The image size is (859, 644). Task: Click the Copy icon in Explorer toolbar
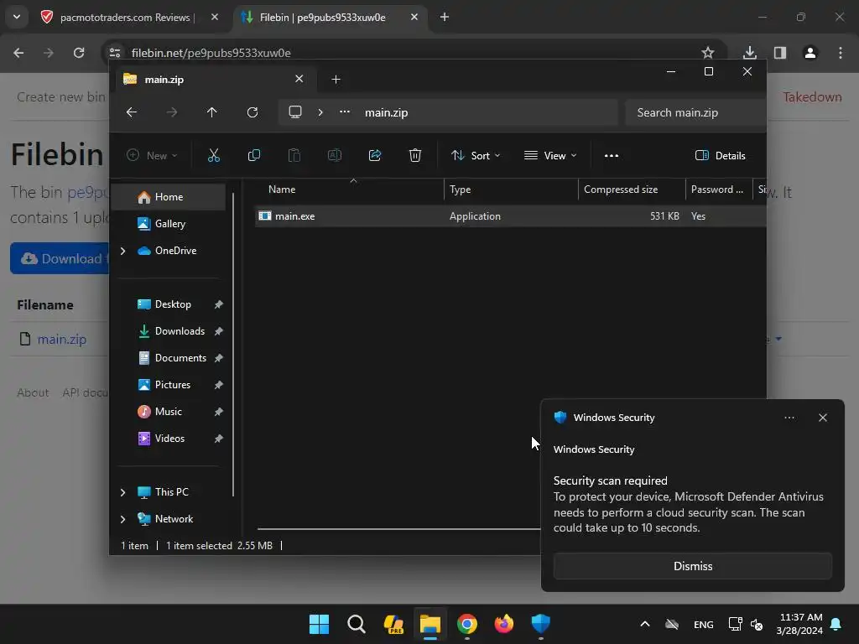pyautogui.click(x=253, y=155)
